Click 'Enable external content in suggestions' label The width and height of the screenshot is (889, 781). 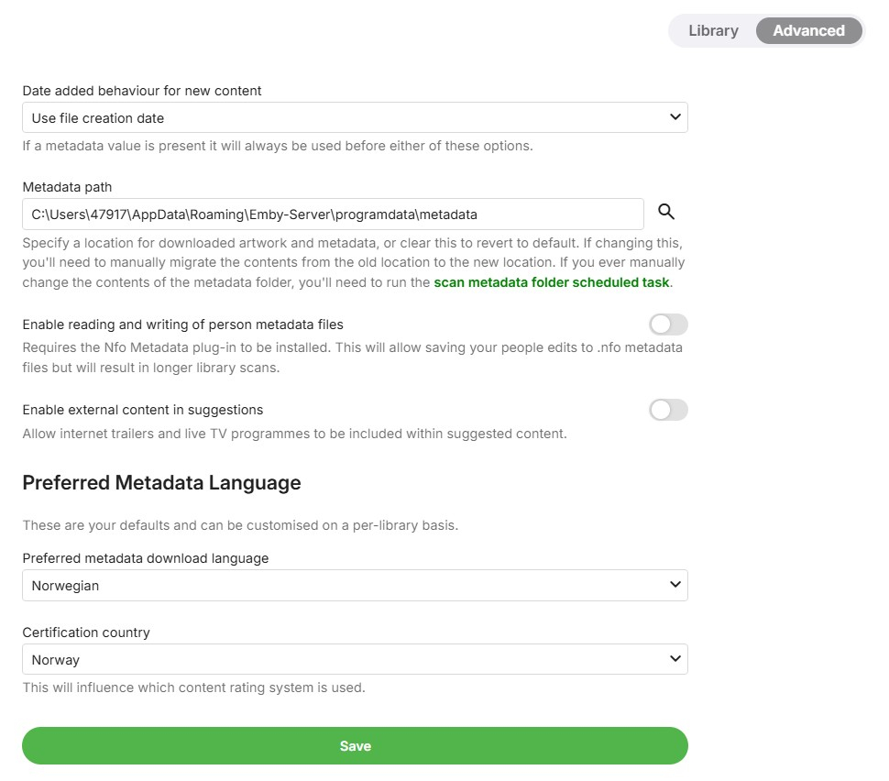tap(142, 410)
